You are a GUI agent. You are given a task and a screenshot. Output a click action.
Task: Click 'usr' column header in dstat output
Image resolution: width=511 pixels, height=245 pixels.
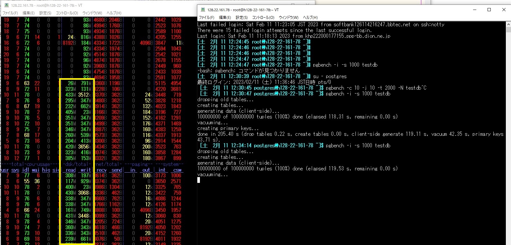(x=4, y=170)
